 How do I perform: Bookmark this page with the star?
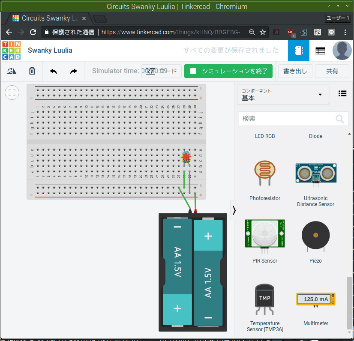point(262,32)
